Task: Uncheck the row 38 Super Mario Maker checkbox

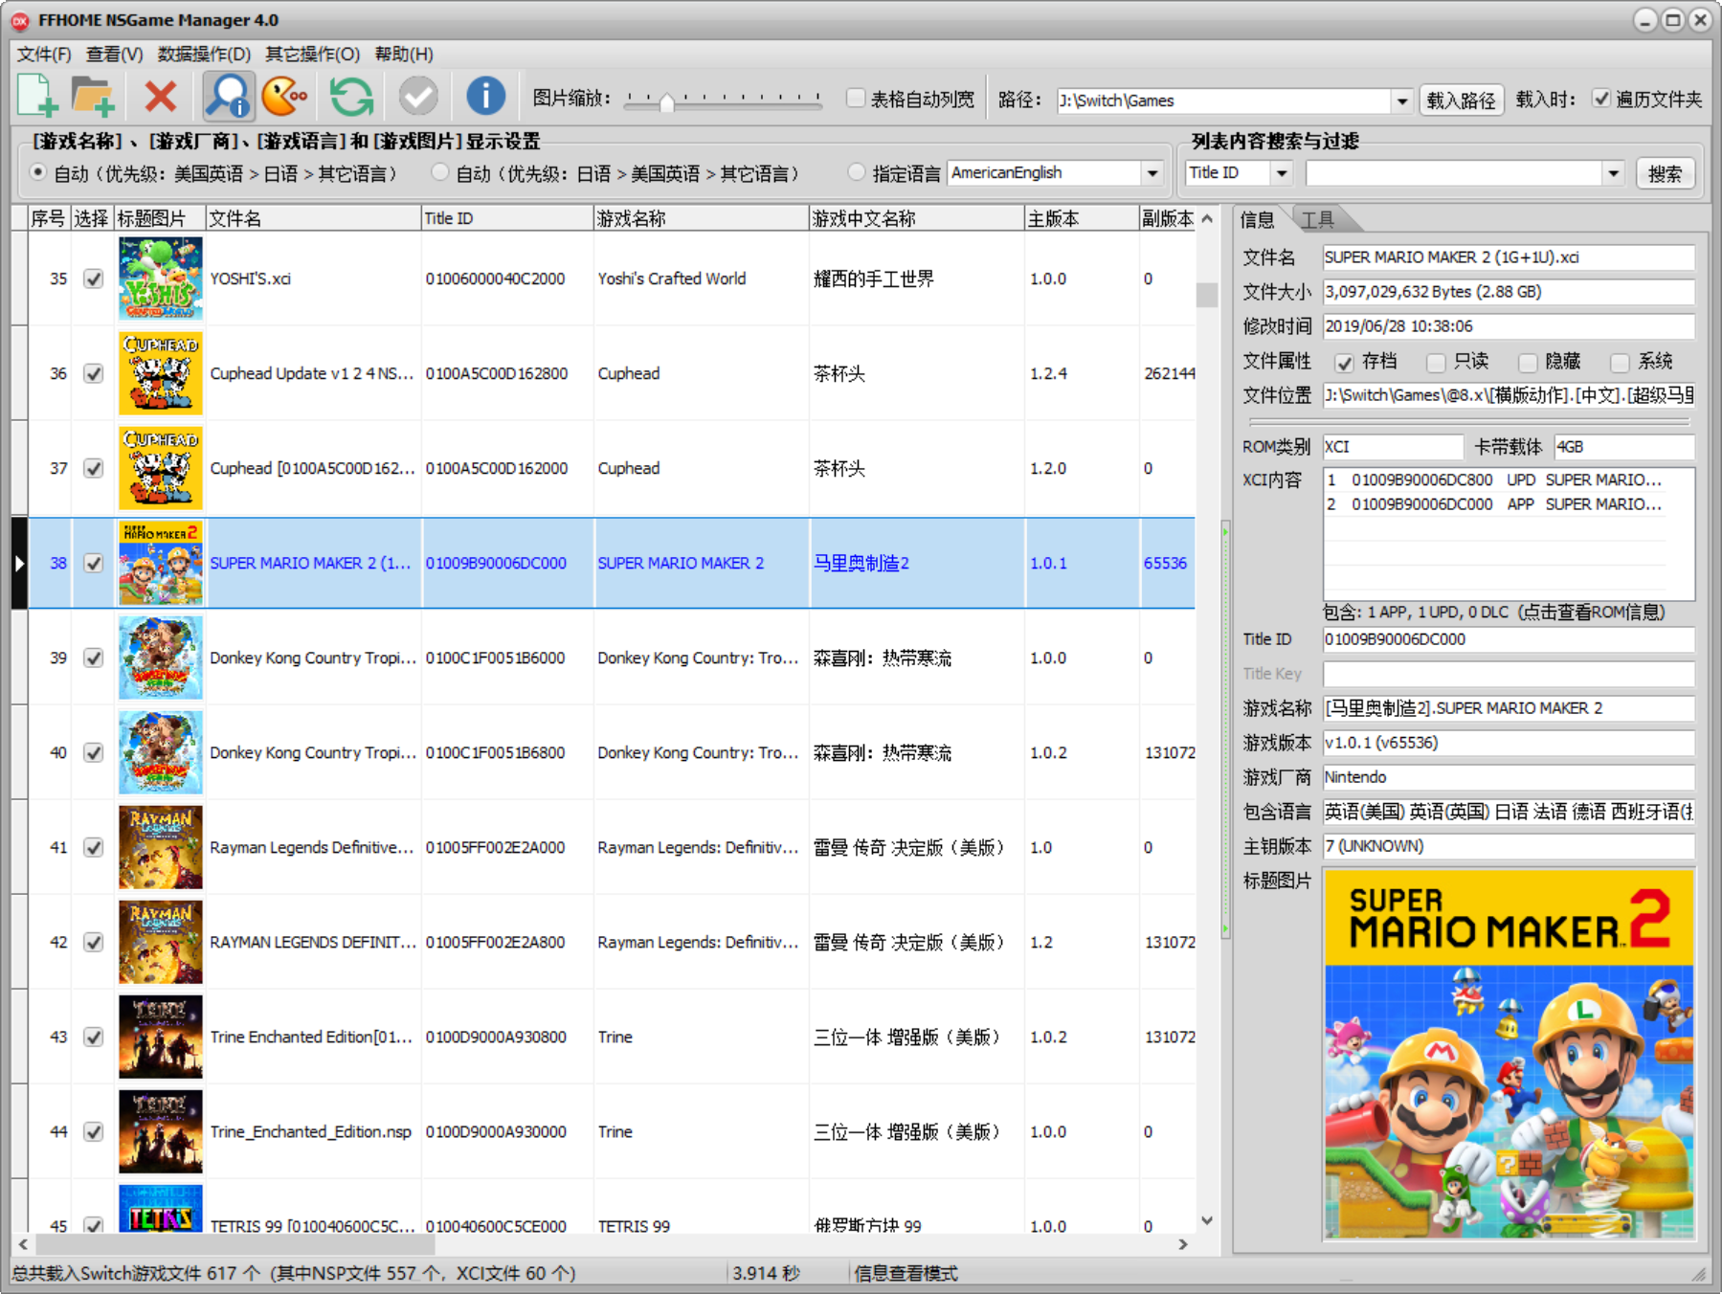Action: (x=93, y=563)
